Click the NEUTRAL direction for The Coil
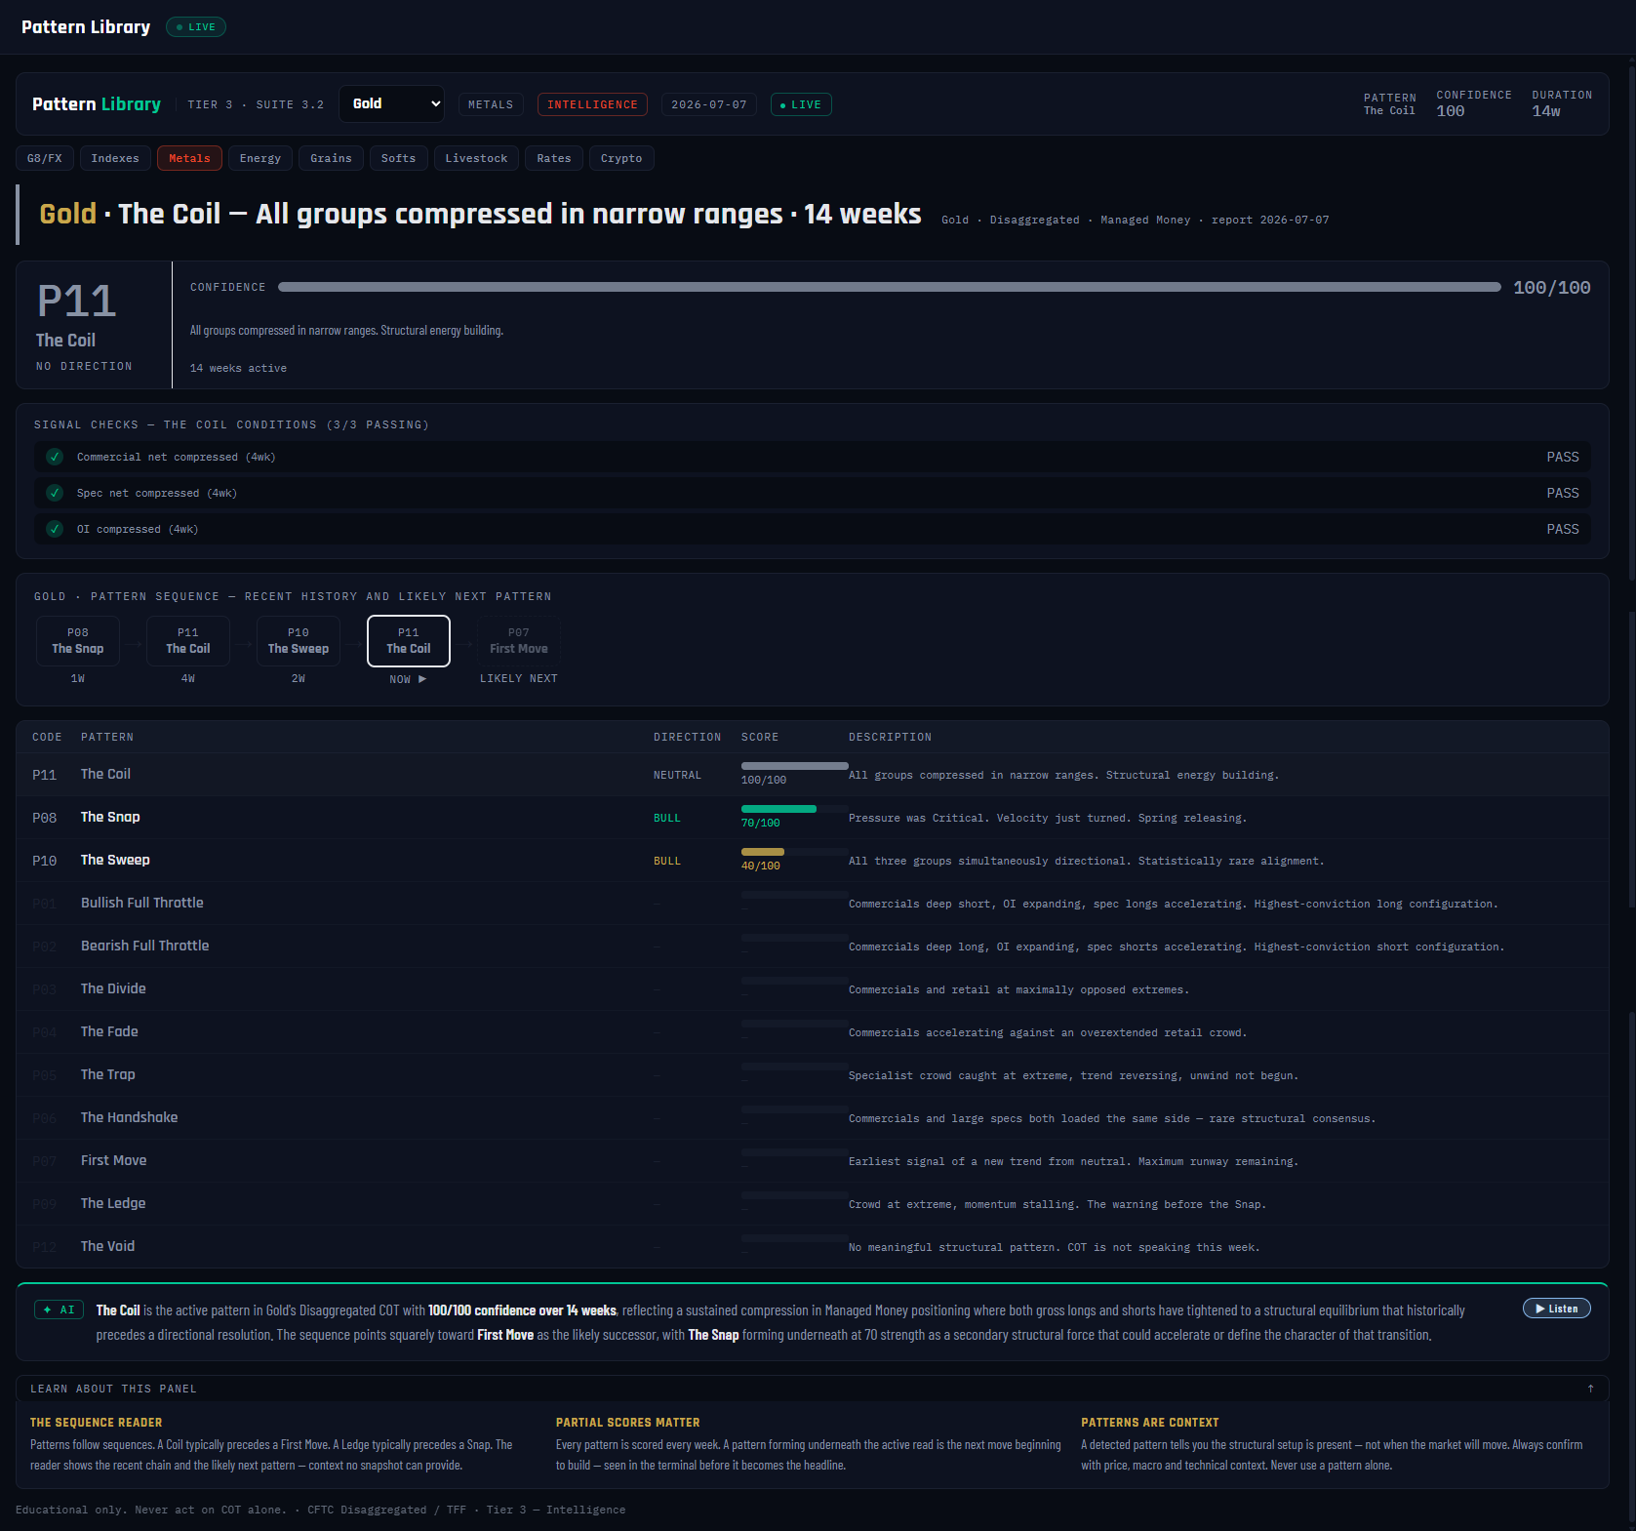The width and height of the screenshot is (1636, 1531). pyautogui.click(x=677, y=775)
